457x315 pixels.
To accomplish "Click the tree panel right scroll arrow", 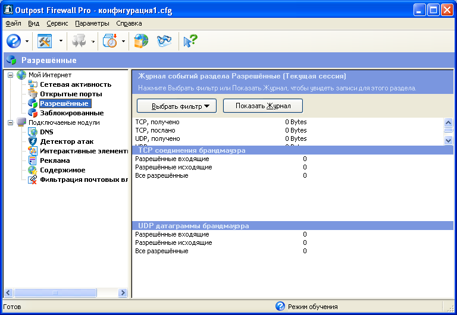I will pyautogui.click(x=123, y=292).
